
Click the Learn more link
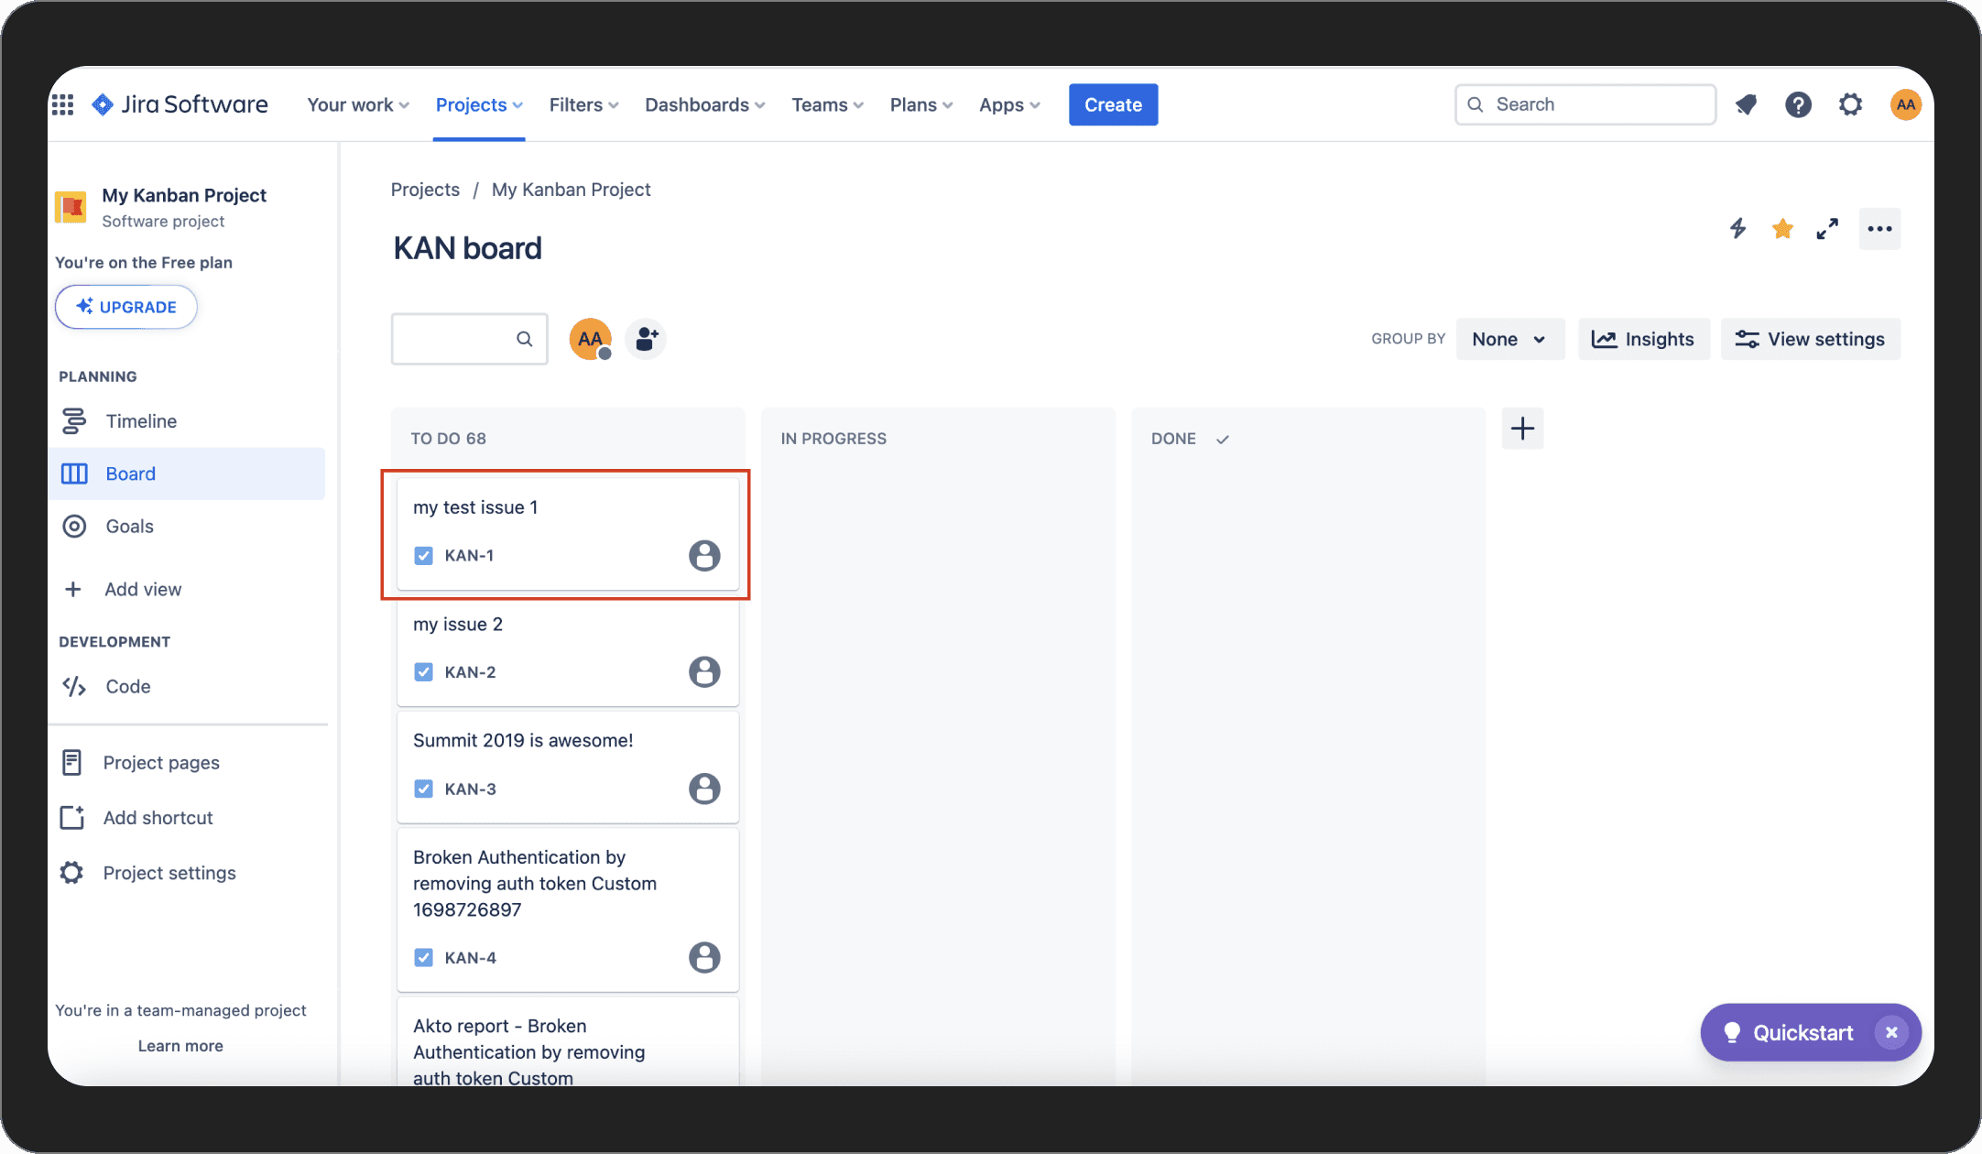pyautogui.click(x=180, y=1045)
